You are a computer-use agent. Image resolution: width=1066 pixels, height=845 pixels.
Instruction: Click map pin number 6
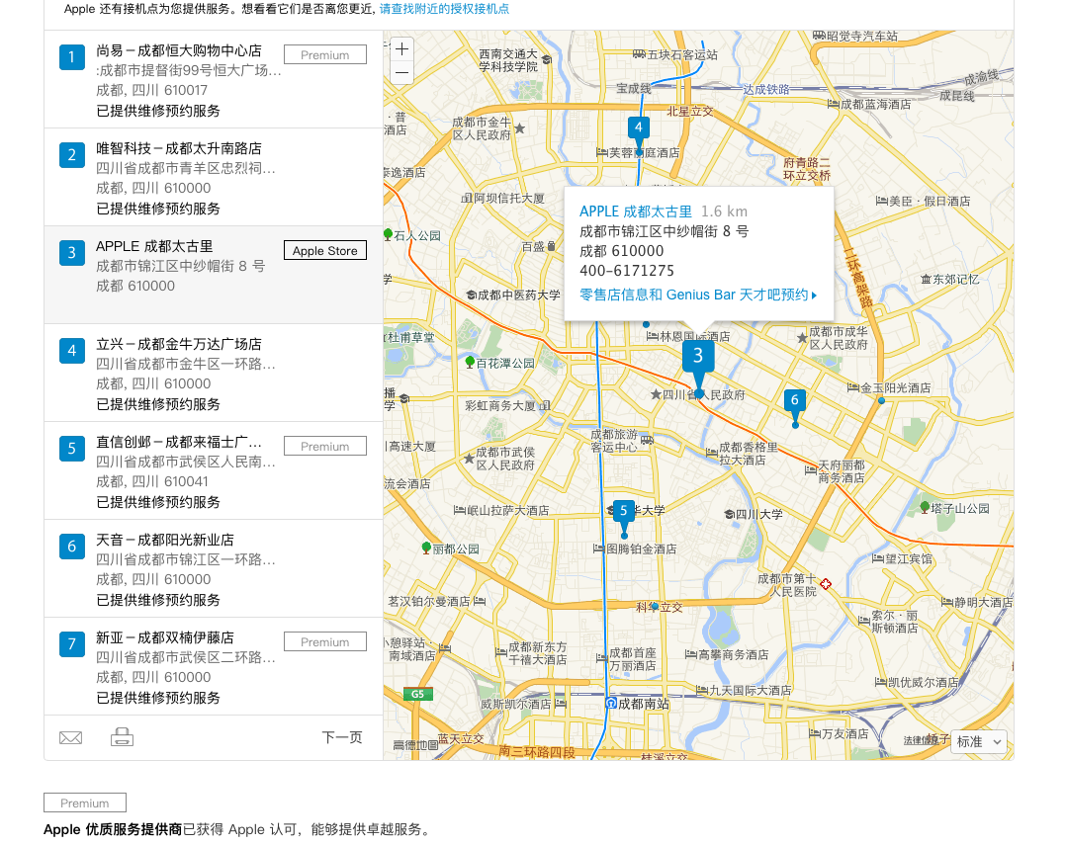(x=794, y=400)
